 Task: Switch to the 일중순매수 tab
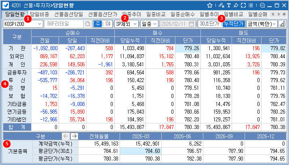point(183,14)
